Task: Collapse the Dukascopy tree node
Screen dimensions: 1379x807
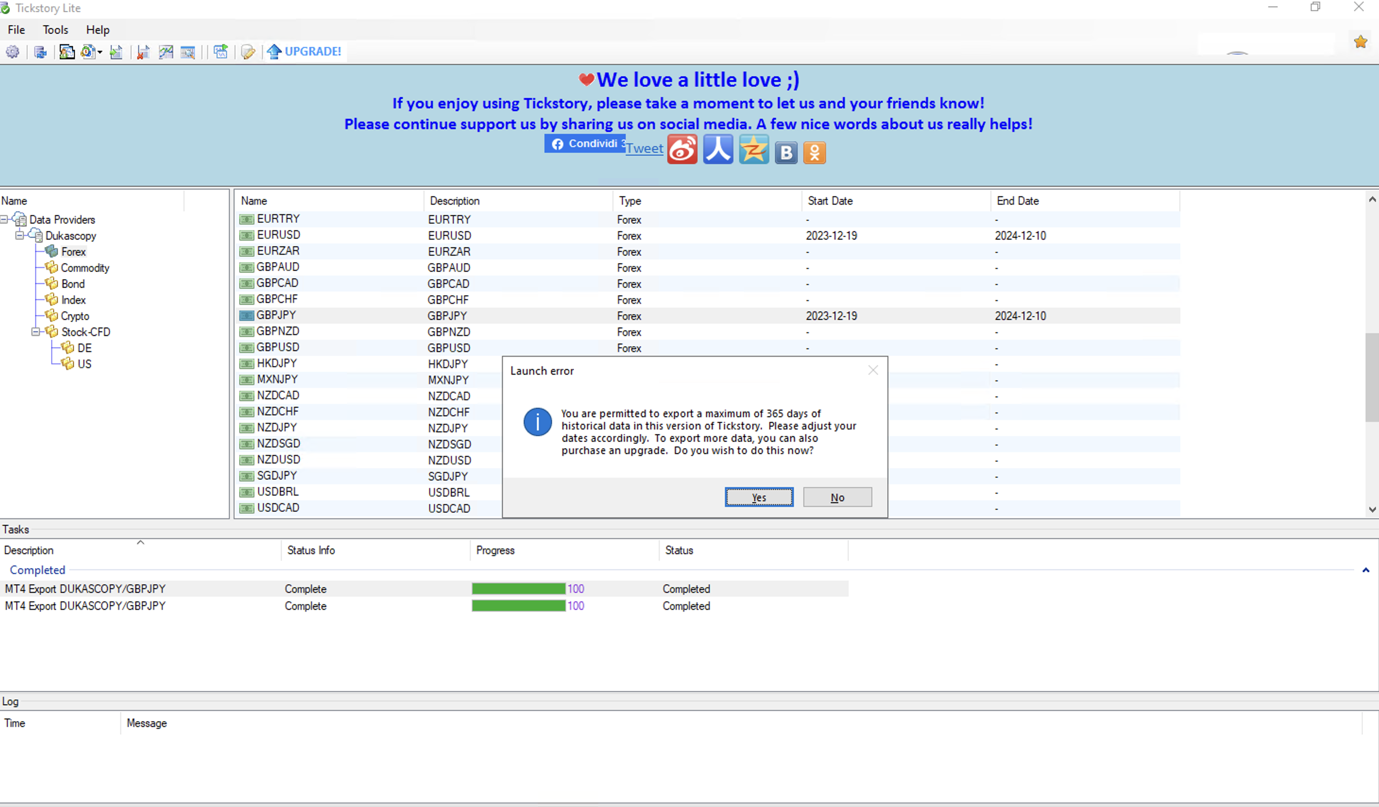Action: click(x=20, y=235)
